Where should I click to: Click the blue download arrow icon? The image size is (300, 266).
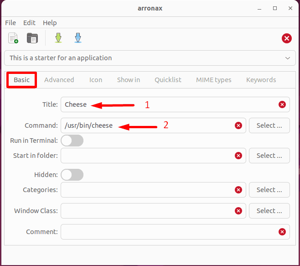(78, 38)
